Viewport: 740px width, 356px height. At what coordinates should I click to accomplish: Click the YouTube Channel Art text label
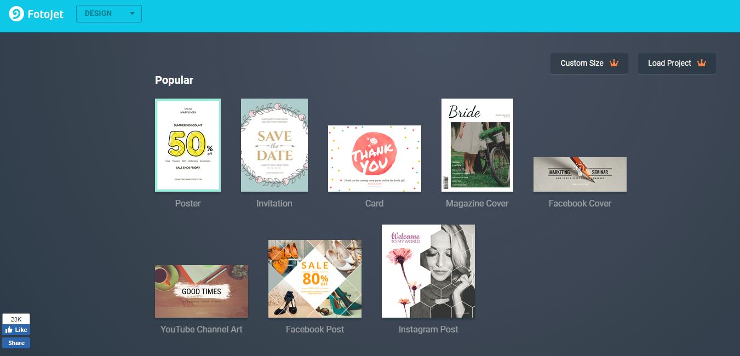[x=202, y=329]
